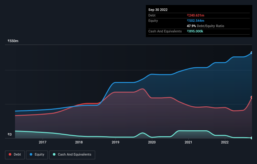Click the 2019 x-axis label
Screen dimensions: 257x164
(116, 142)
